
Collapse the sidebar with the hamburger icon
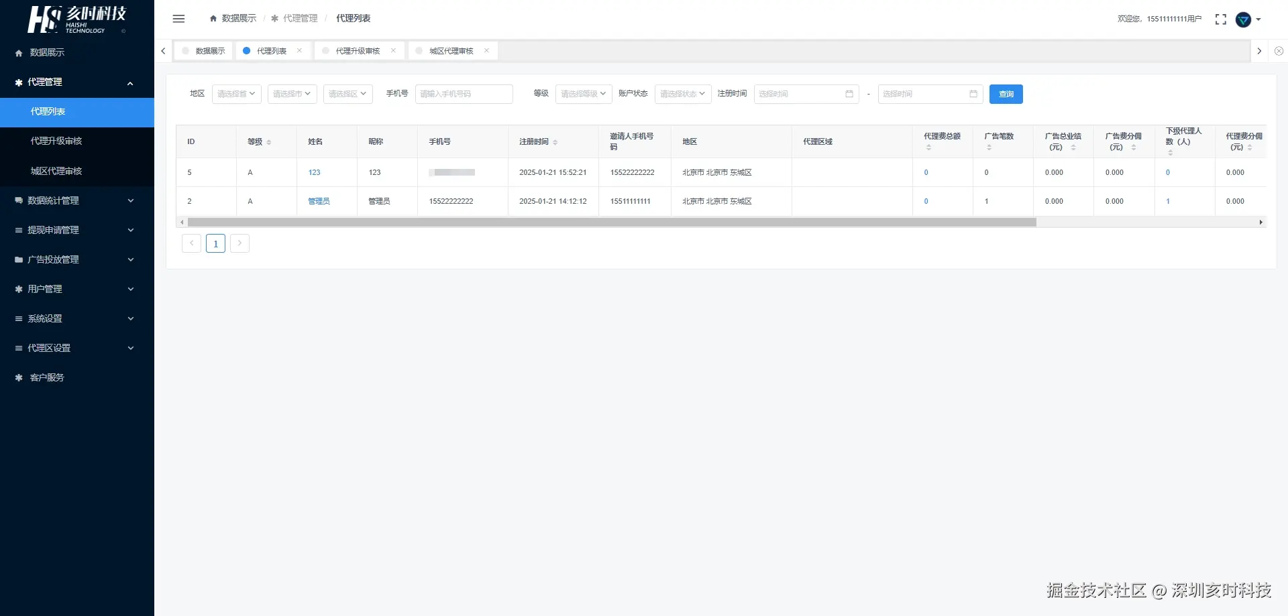click(178, 19)
